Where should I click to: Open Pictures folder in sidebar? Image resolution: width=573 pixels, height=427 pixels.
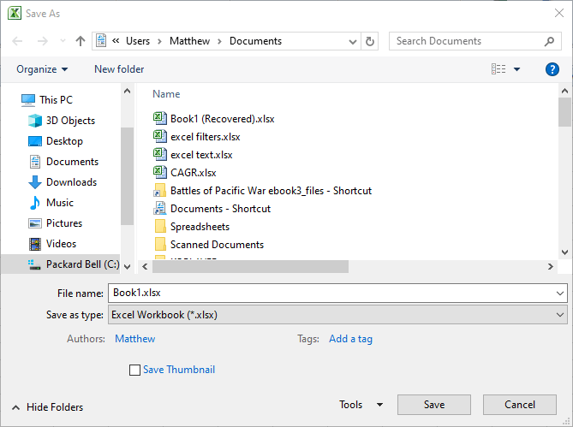pos(55,223)
